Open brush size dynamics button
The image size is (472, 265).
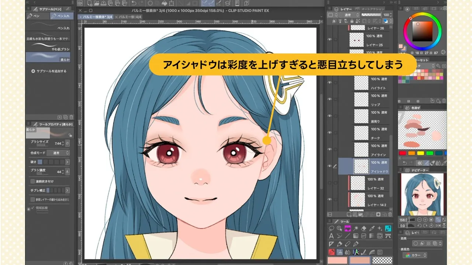(x=67, y=144)
